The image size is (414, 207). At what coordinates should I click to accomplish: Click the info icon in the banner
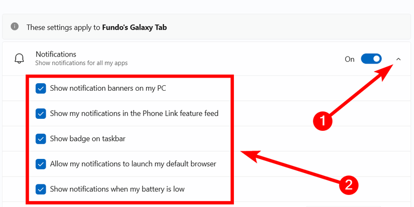coord(15,27)
